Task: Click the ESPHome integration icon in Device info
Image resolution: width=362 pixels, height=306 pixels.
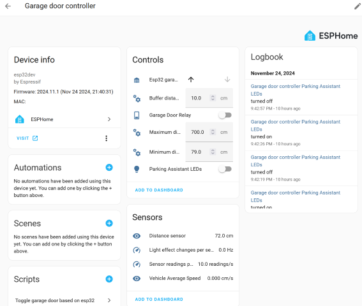Action: pyautogui.click(x=20, y=119)
